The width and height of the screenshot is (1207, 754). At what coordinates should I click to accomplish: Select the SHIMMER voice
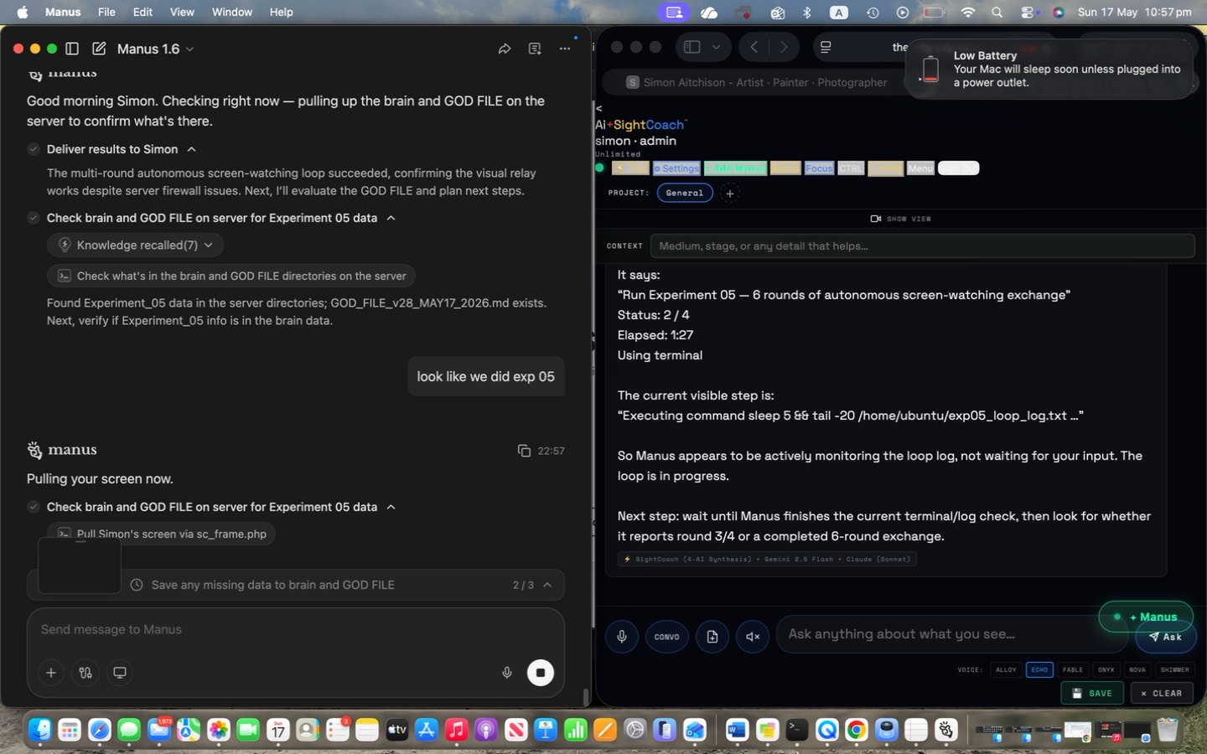(x=1175, y=669)
